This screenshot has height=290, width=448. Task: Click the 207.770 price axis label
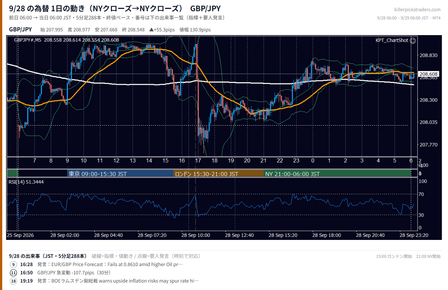(x=429, y=145)
